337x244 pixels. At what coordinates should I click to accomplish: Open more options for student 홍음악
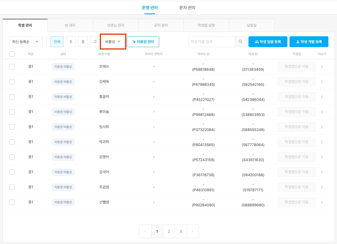tap(322, 97)
